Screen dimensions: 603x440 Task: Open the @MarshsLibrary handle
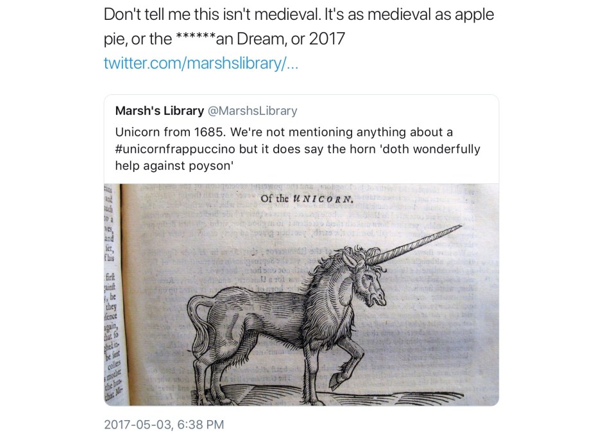point(253,111)
